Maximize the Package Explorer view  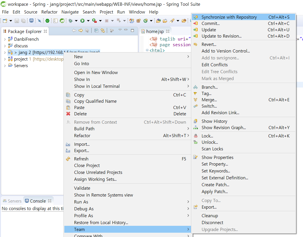click(132, 30)
